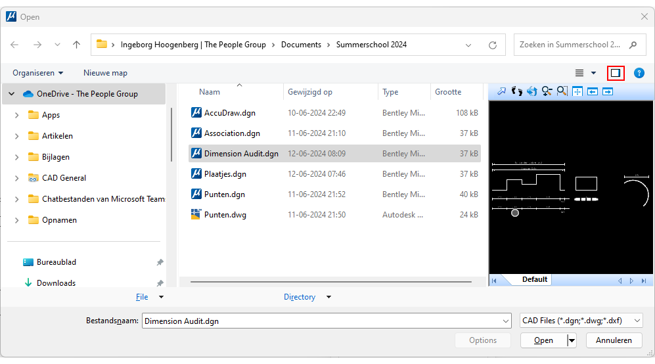Open the File dropdown arrow
The height and width of the screenshot is (364, 655).
(x=161, y=297)
